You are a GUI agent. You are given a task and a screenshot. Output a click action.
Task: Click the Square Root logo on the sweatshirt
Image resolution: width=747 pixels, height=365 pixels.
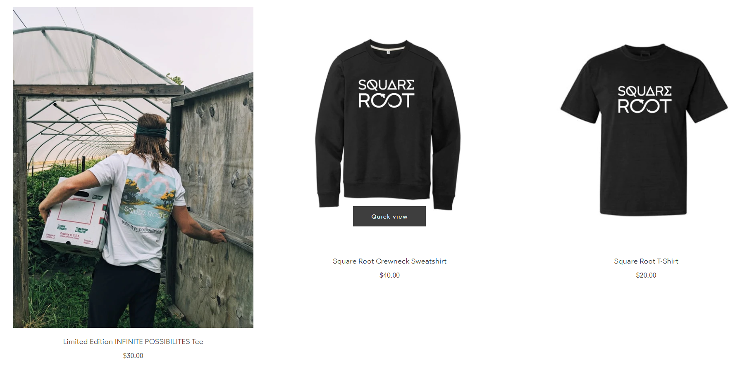pyautogui.click(x=386, y=94)
